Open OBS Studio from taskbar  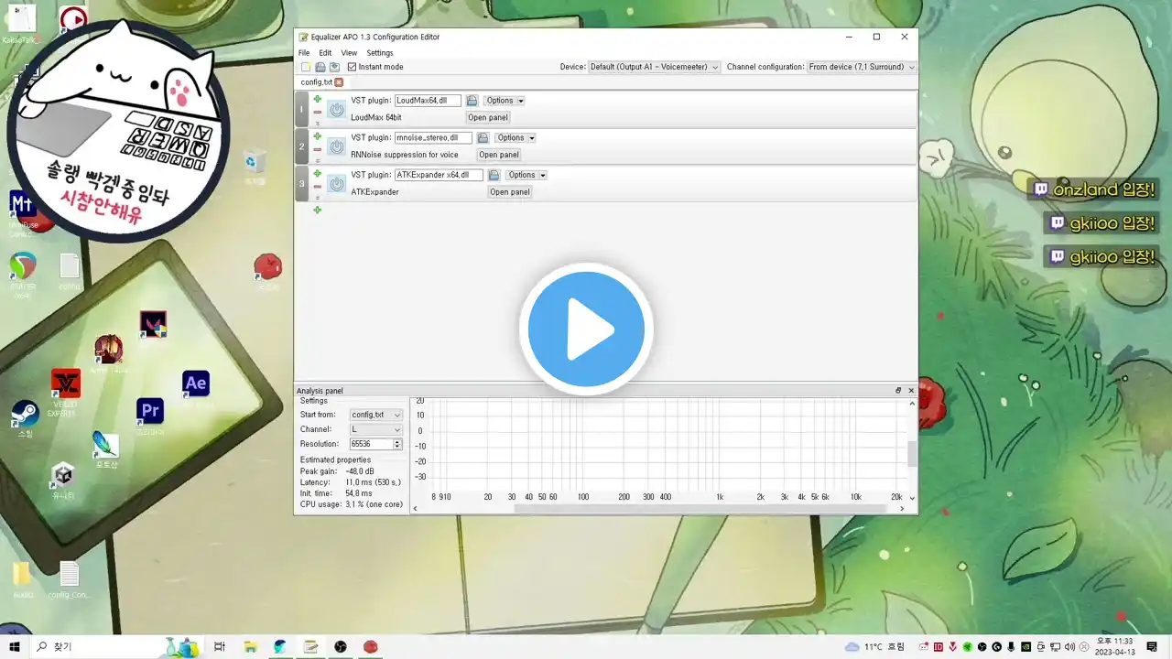pos(341,646)
